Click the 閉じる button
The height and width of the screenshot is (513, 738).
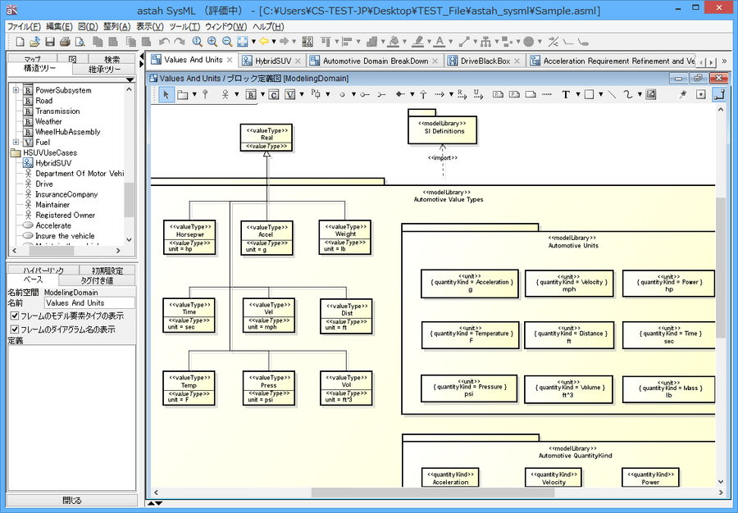[x=72, y=501]
